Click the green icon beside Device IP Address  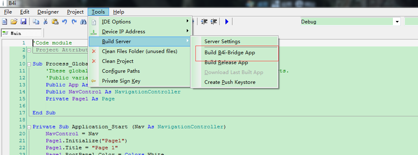(x=94, y=32)
